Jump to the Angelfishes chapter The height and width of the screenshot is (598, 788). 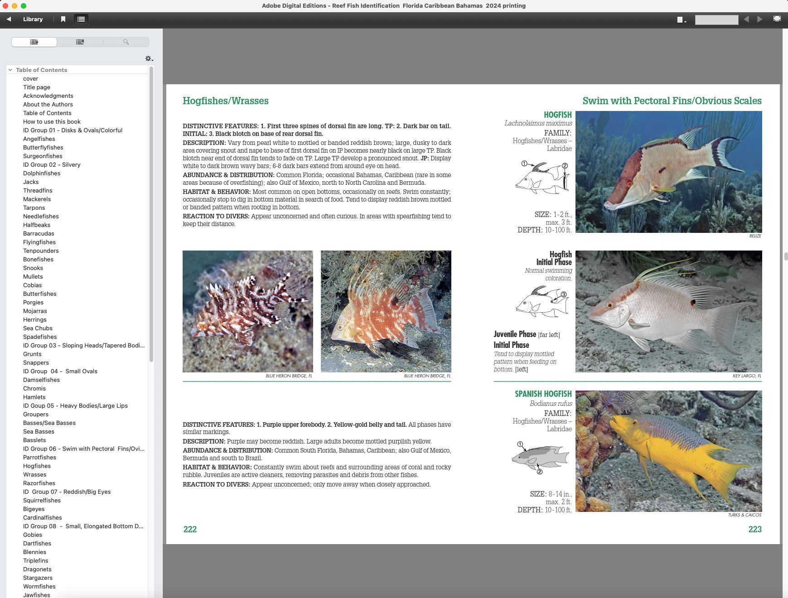click(39, 139)
